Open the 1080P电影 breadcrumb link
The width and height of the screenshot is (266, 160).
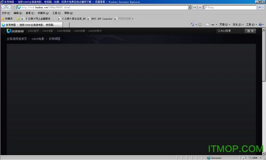tap(38, 39)
